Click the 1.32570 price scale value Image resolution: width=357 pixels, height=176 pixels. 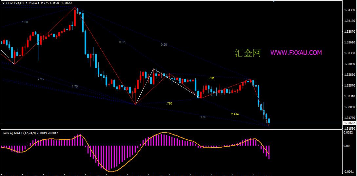tap(349, 86)
